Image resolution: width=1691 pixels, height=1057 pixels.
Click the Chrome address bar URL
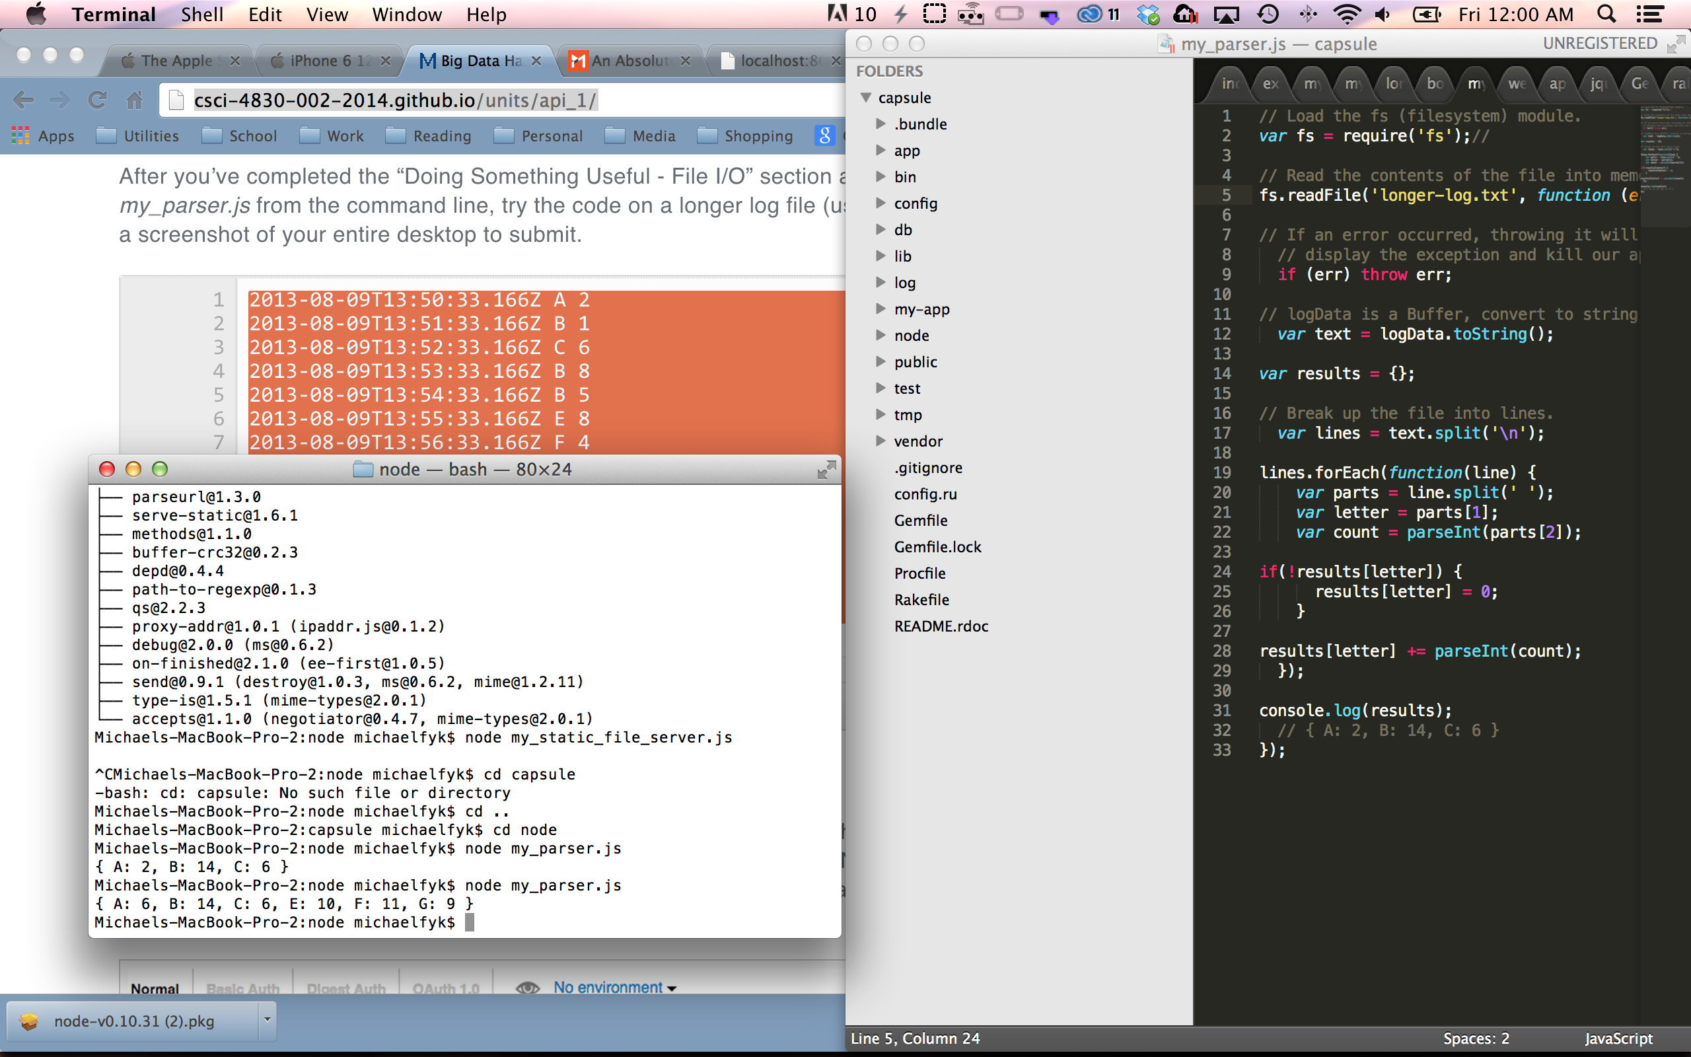pos(396,100)
